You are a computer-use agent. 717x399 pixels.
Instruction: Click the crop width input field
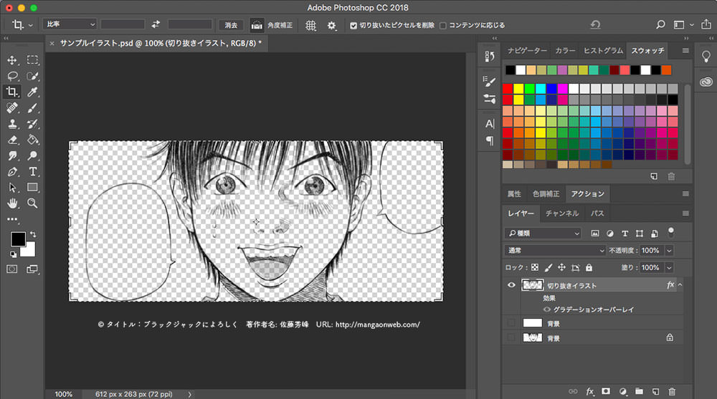123,24
